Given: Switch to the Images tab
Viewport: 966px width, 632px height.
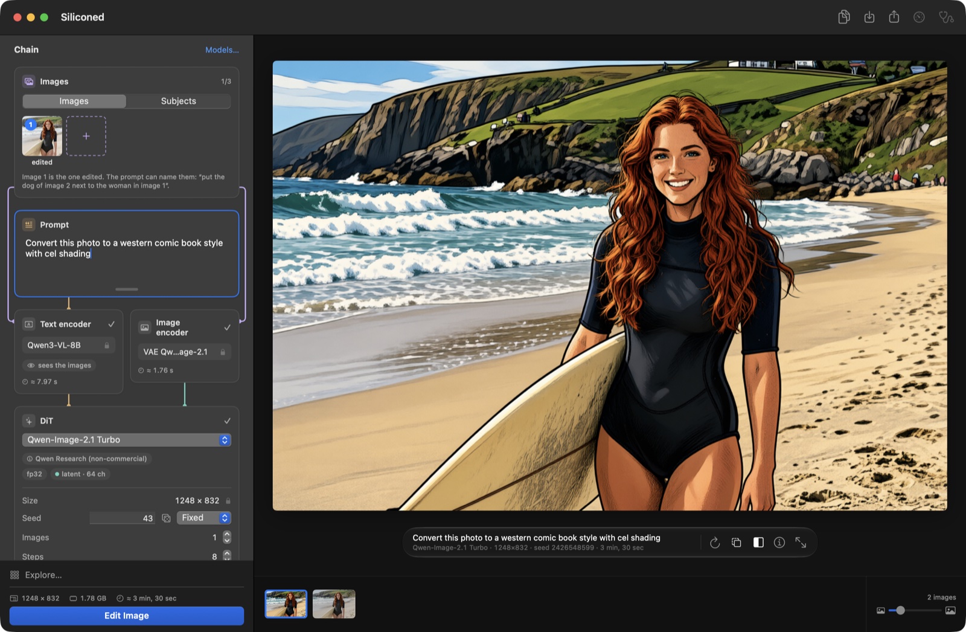Looking at the screenshot, I should click(74, 101).
